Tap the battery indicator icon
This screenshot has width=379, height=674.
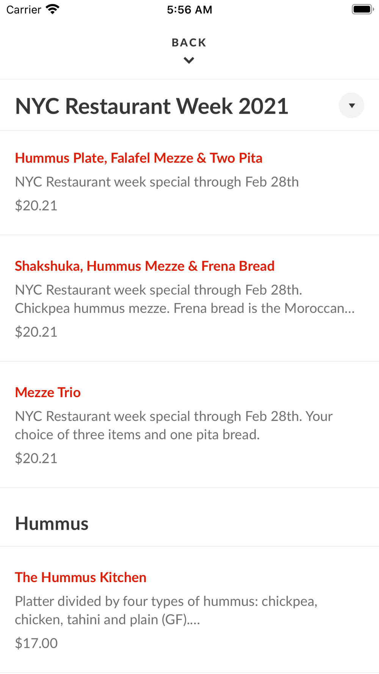point(363,9)
